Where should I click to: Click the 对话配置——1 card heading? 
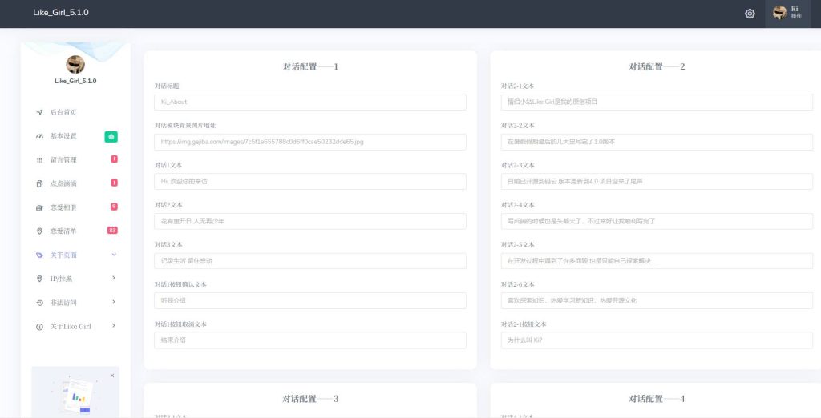(310, 67)
